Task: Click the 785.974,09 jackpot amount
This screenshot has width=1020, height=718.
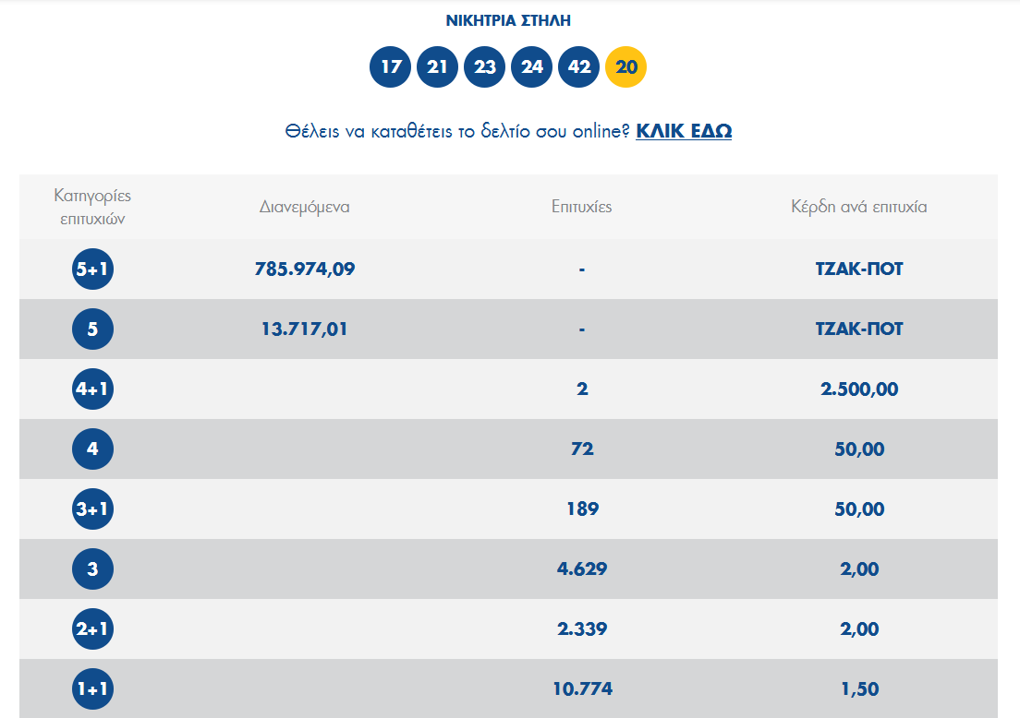Action: tap(305, 269)
